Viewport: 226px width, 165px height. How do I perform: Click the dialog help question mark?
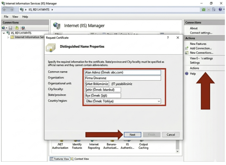tap(168, 38)
